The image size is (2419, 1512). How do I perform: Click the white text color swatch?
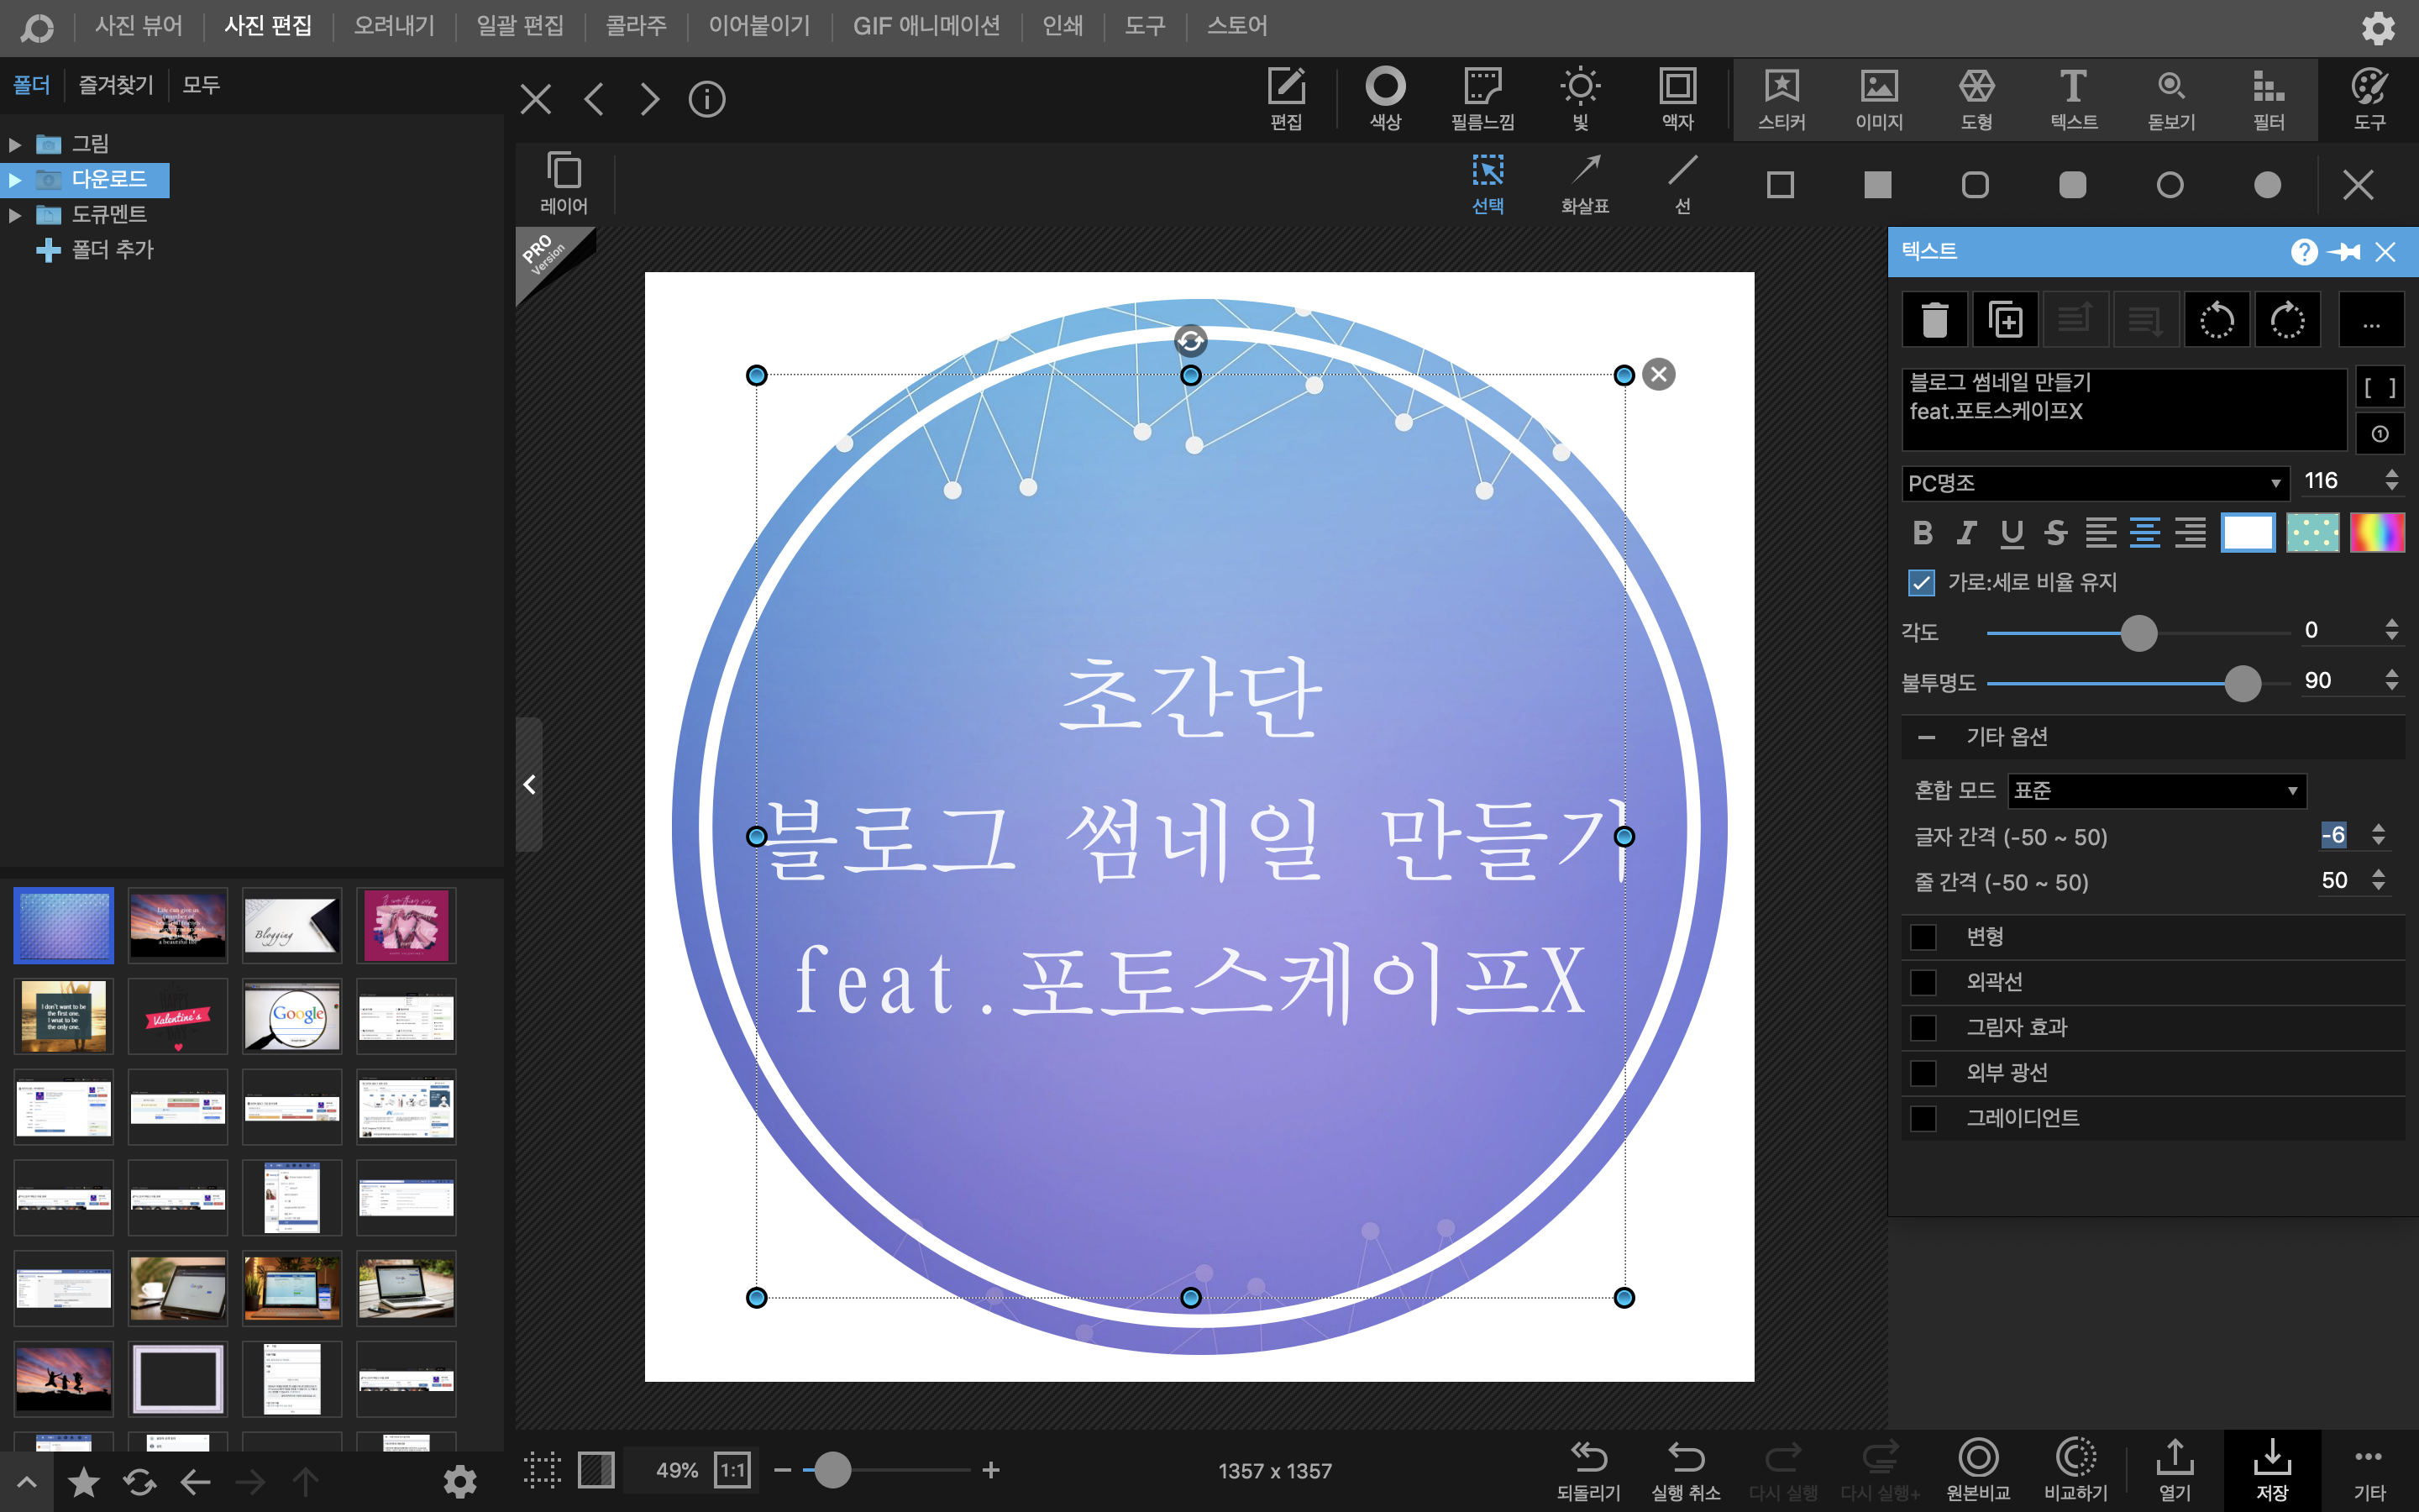(x=2247, y=533)
